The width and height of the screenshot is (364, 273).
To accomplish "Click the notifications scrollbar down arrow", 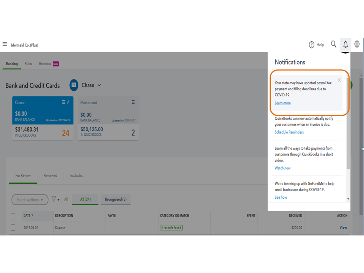I will point(348,199).
